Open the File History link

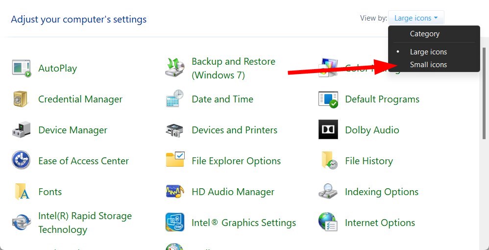[x=369, y=161]
